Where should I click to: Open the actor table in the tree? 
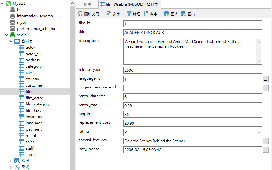(x=30, y=48)
